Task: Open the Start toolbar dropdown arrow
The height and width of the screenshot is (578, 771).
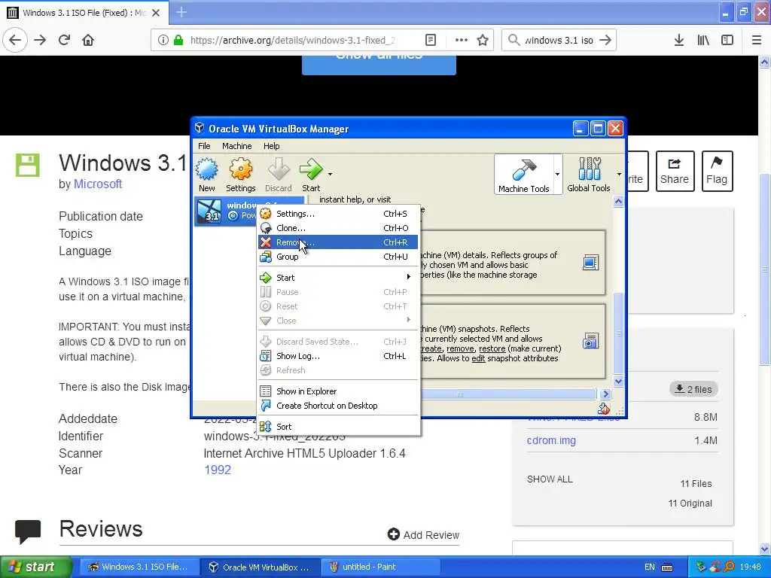Action: click(330, 174)
